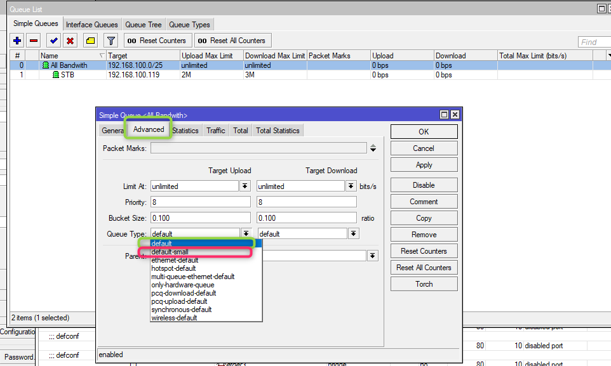611x366 pixels.
Task: Maximize the Queue List window
Action: (601, 9)
